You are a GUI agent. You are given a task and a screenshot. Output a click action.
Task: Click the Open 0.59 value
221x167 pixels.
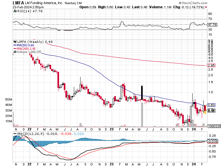(88, 7)
